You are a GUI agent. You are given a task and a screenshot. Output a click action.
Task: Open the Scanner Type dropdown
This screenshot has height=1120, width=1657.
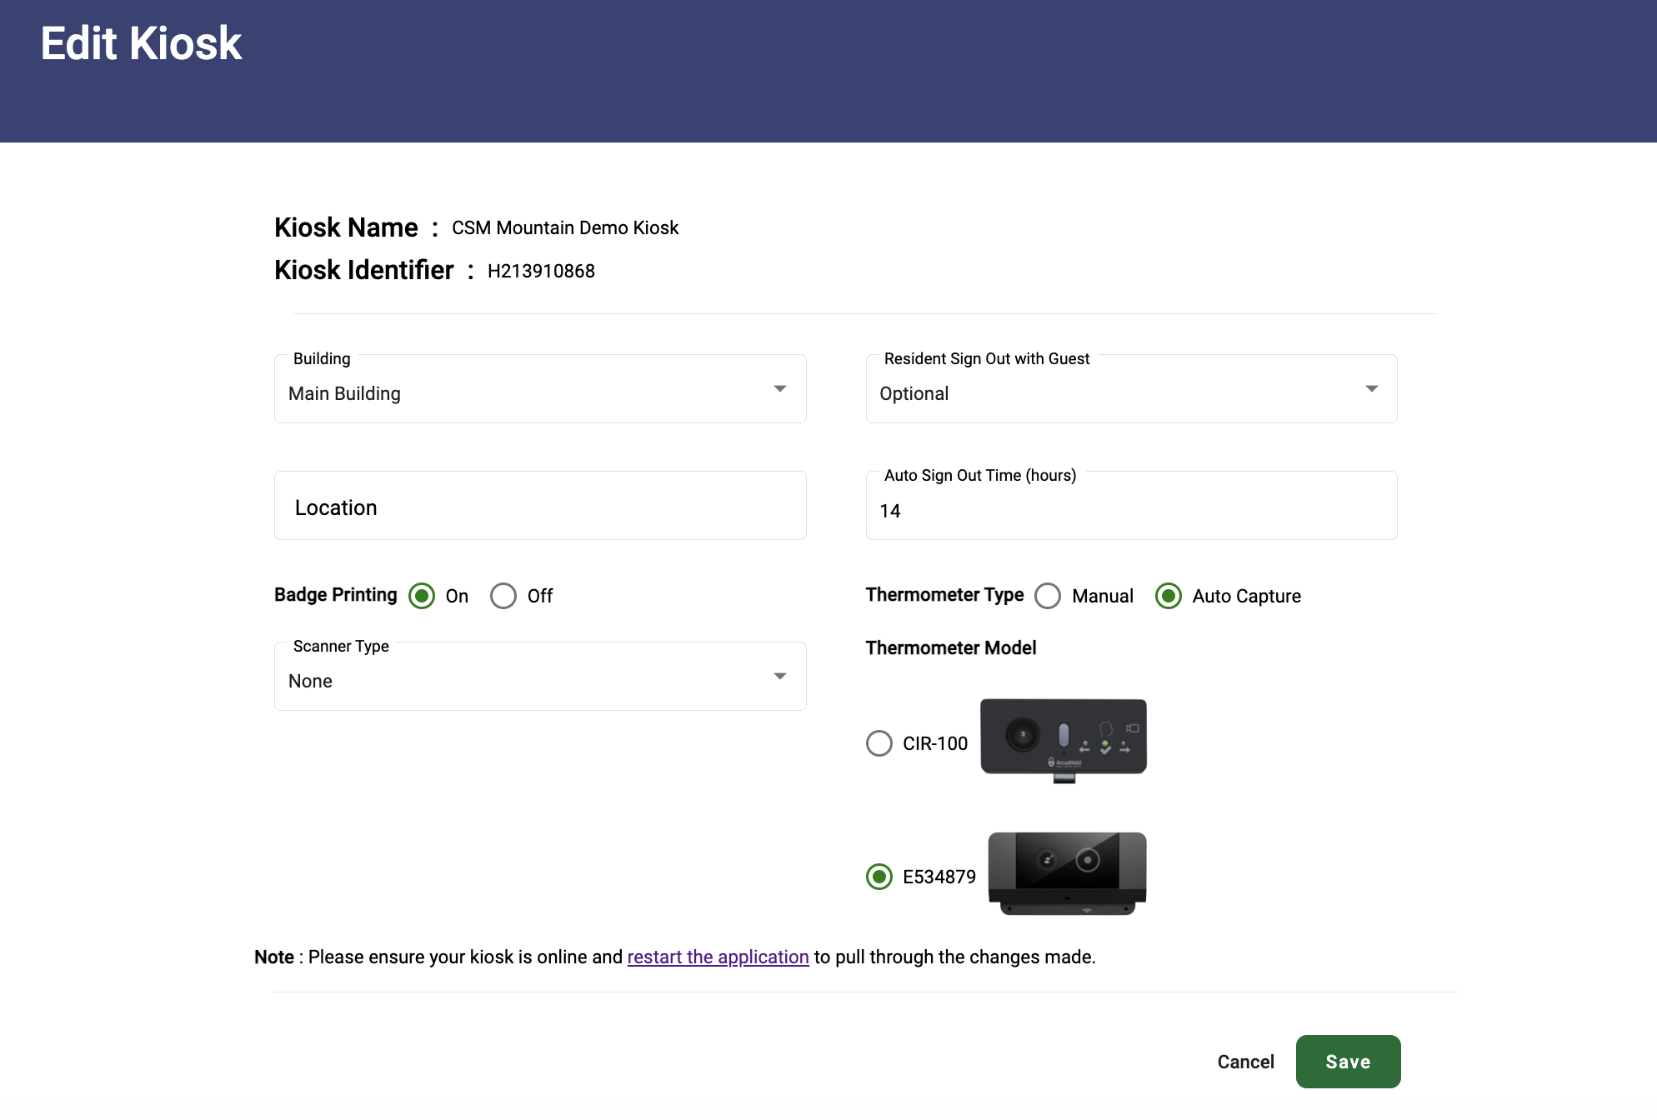(539, 676)
